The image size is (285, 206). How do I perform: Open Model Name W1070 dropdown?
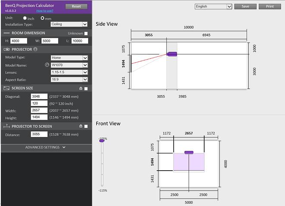click(69, 65)
